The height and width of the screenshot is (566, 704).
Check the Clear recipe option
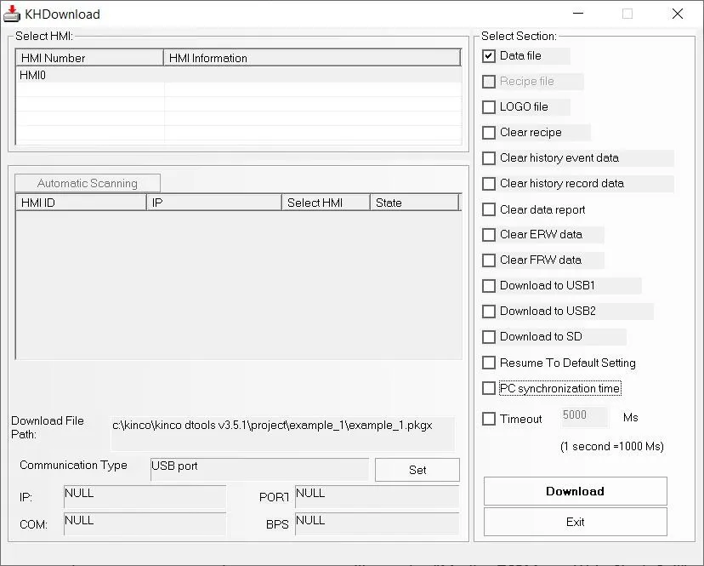coord(489,133)
